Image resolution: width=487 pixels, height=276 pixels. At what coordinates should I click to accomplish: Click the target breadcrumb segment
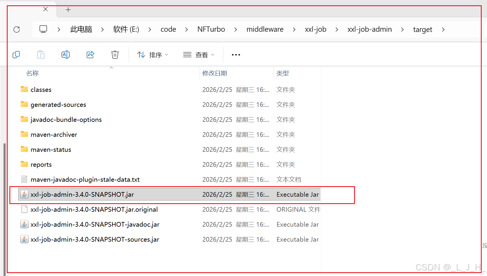pyautogui.click(x=423, y=29)
